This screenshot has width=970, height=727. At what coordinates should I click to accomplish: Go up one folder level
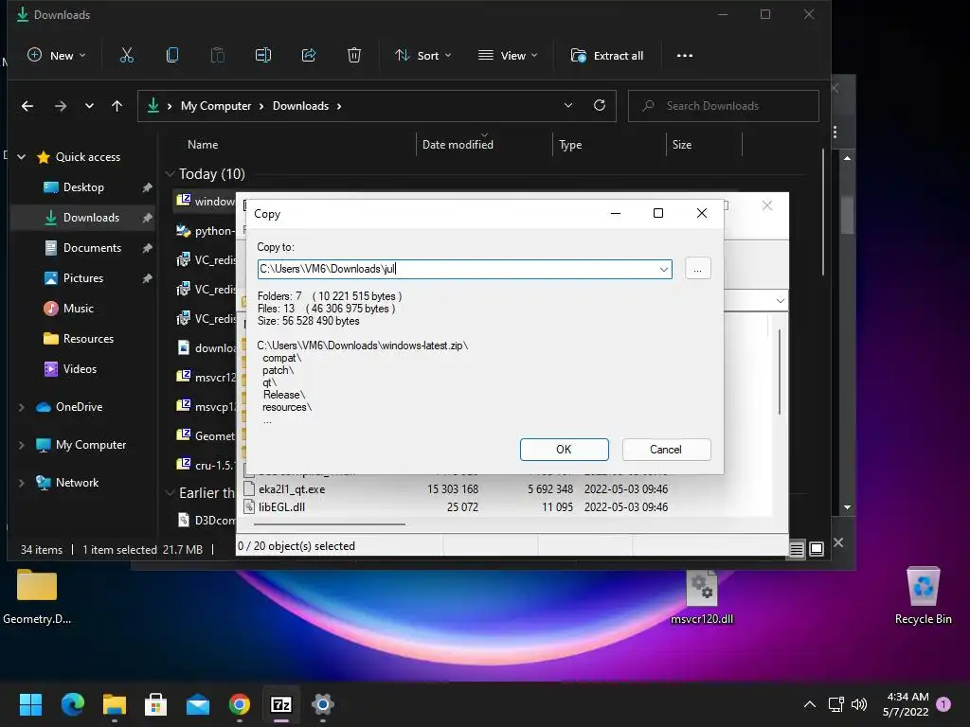tap(117, 106)
